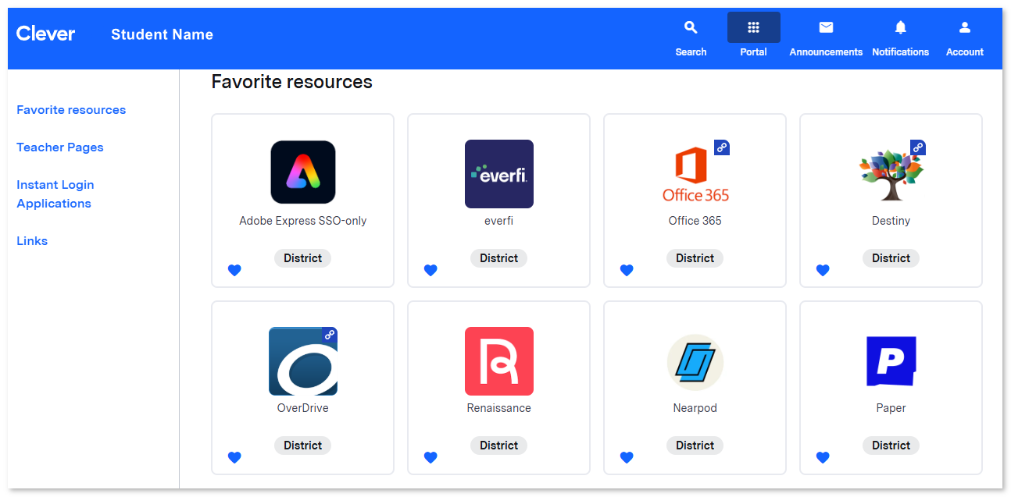Viewport: 1011px width, 497px height.
Task: Open the Nearpod app icon
Action: point(695,363)
